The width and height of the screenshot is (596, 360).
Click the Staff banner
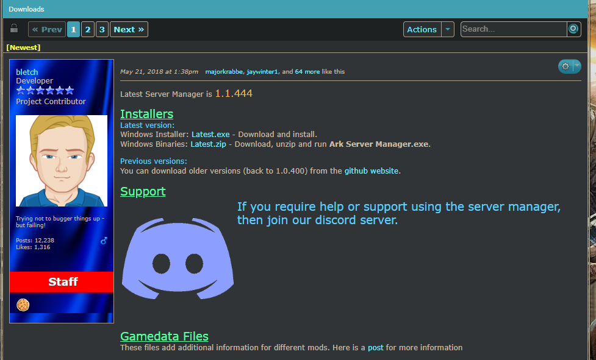coord(62,282)
